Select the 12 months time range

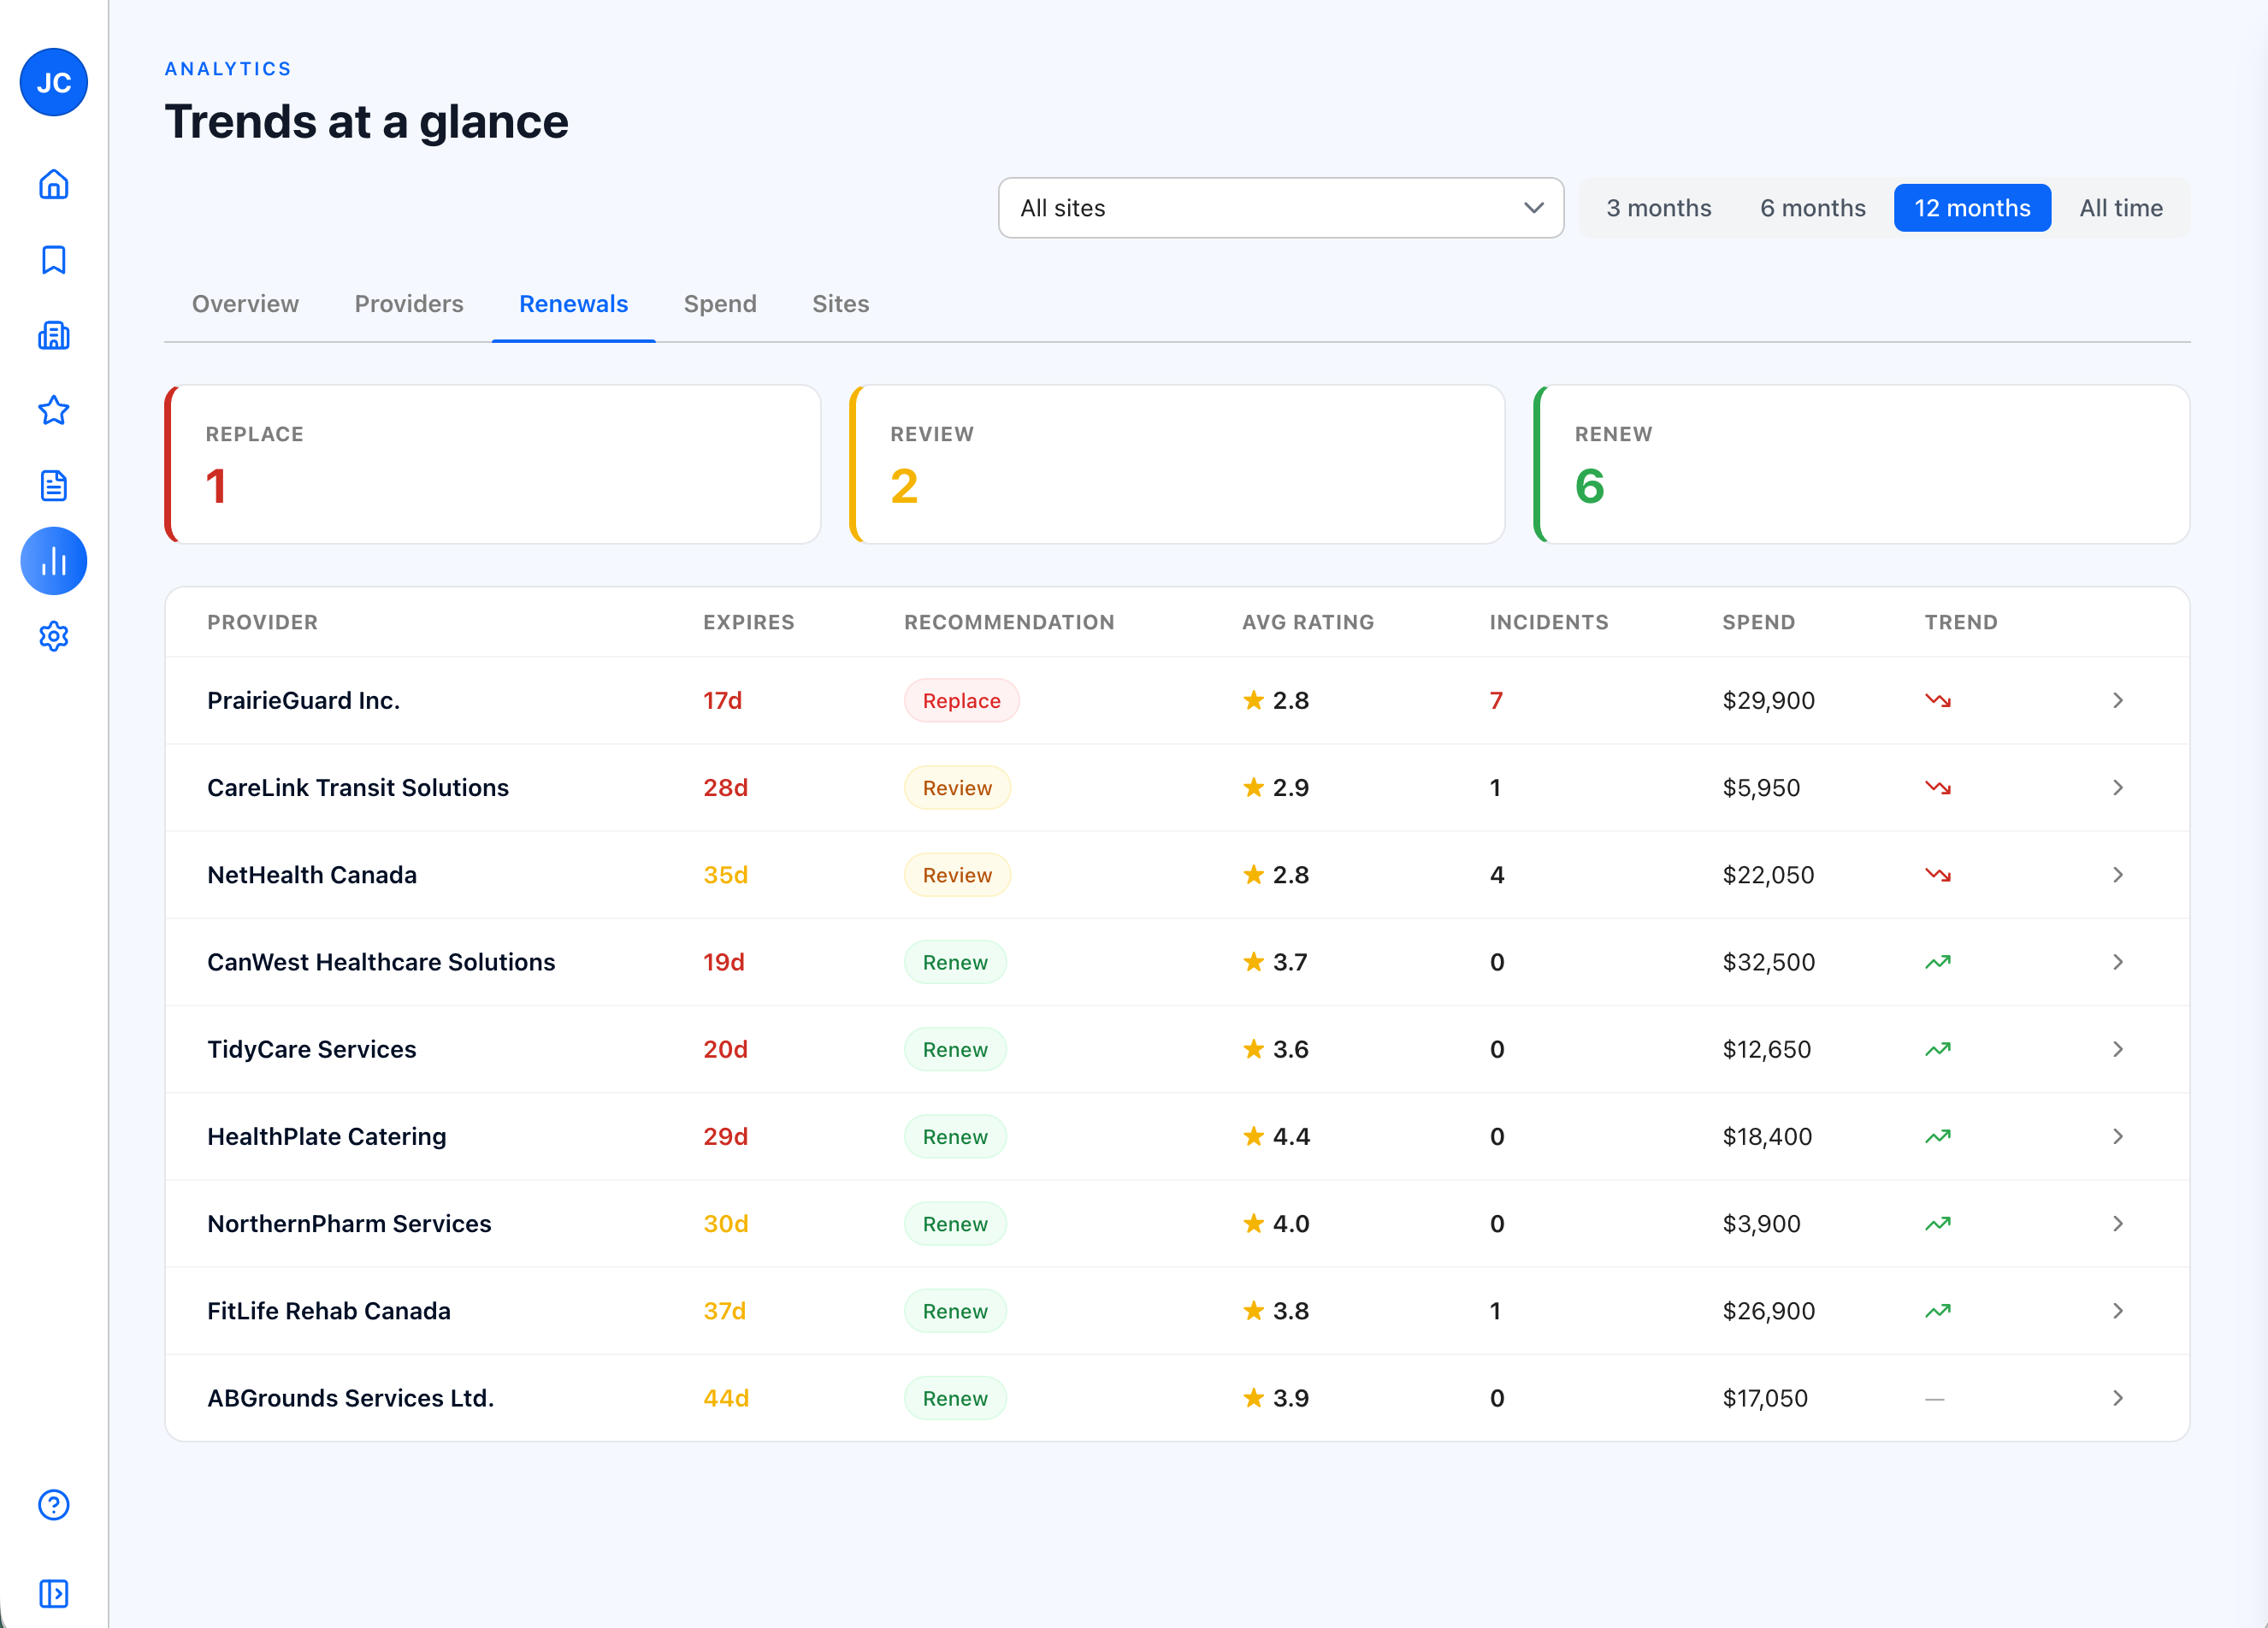pyautogui.click(x=1972, y=208)
